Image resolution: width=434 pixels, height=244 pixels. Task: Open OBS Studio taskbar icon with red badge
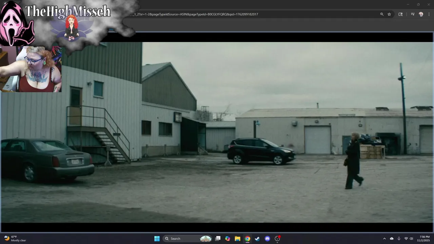tap(277, 239)
